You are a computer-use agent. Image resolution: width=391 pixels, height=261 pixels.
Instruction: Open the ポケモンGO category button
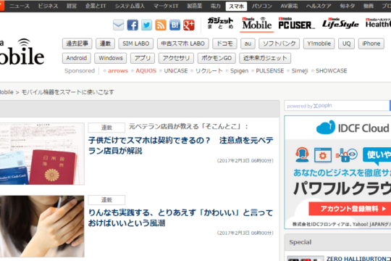point(216,58)
